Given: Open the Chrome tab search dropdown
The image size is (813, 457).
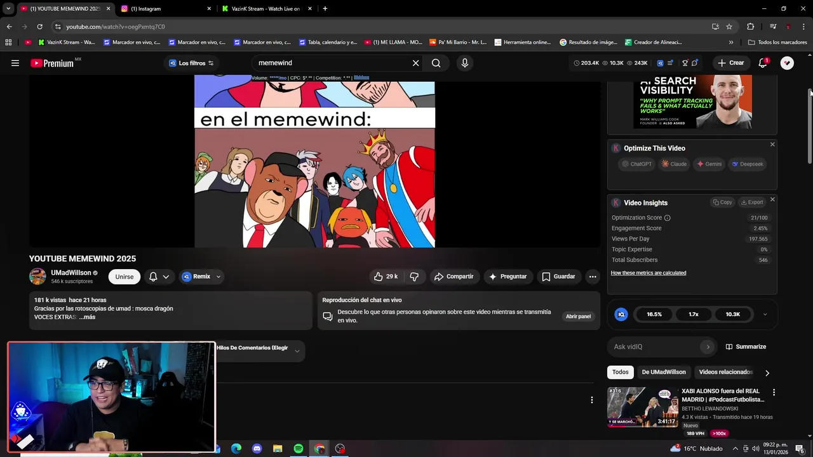Looking at the screenshot, I should coord(8,9).
